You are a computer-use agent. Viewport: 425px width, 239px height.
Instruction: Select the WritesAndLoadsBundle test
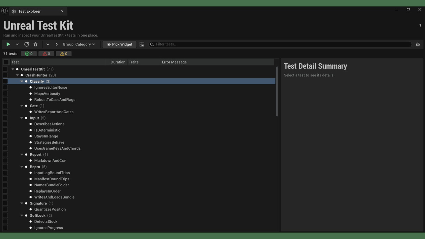coord(54,197)
